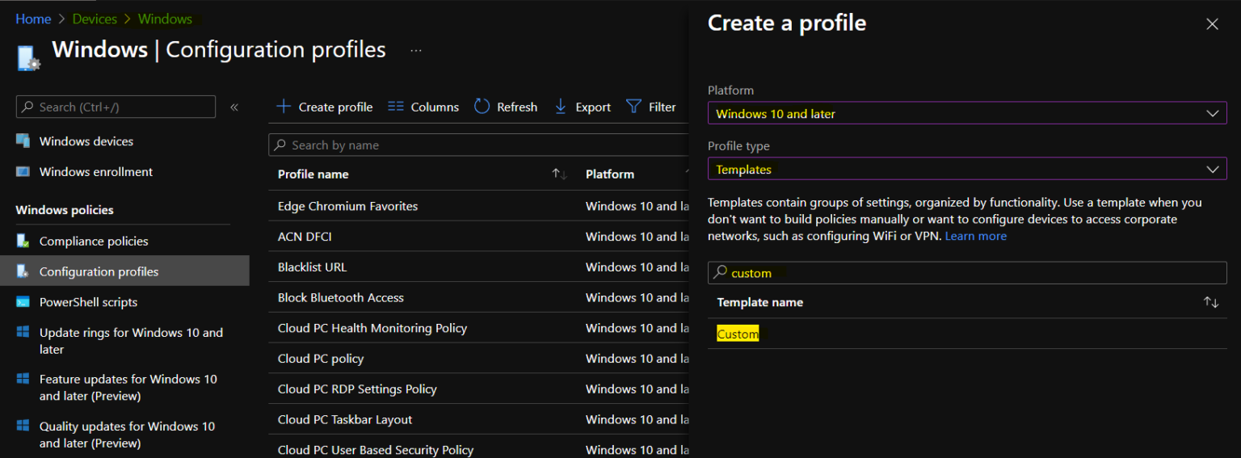Click the Create profile plus icon

click(x=284, y=107)
